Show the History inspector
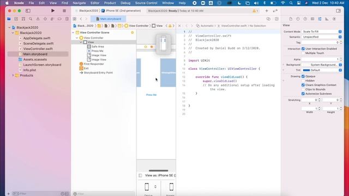349x196 pixels. (x=298, y=19)
